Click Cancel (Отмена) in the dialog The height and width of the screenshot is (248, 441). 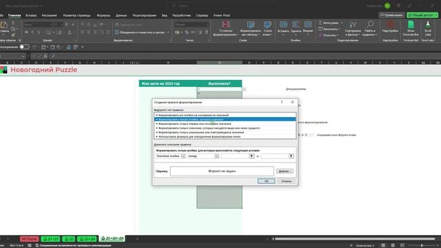tap(287, 181)
